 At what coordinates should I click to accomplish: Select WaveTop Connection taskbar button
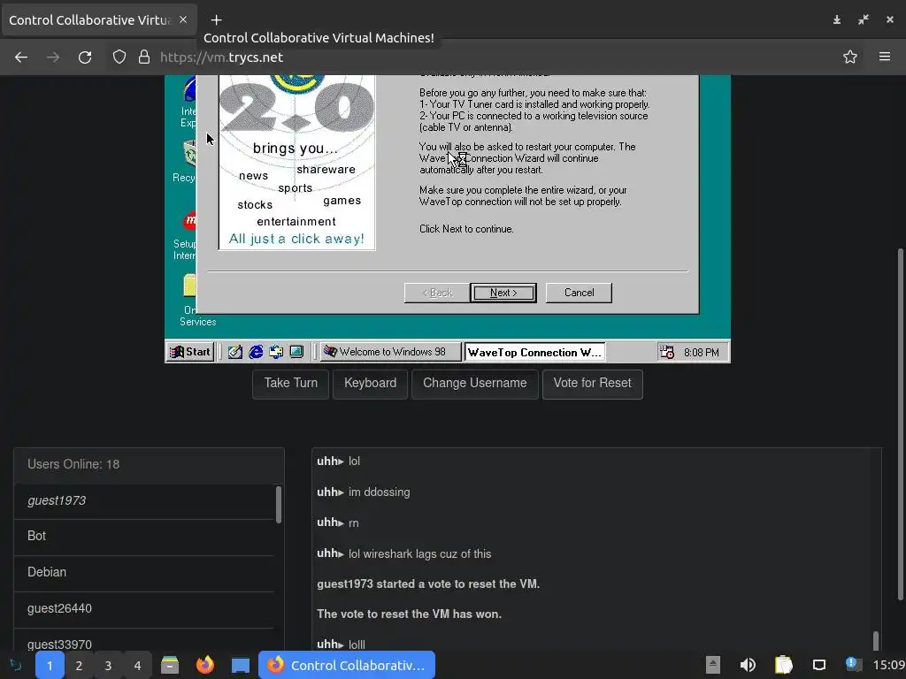(534, 352)
